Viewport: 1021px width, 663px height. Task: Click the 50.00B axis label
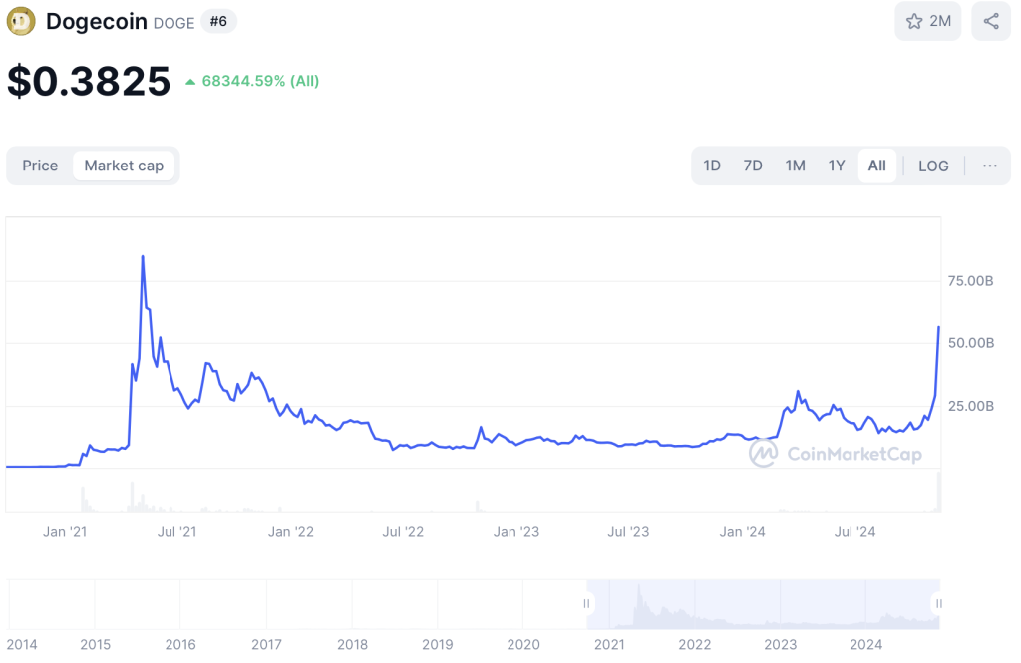click(971, 343)
